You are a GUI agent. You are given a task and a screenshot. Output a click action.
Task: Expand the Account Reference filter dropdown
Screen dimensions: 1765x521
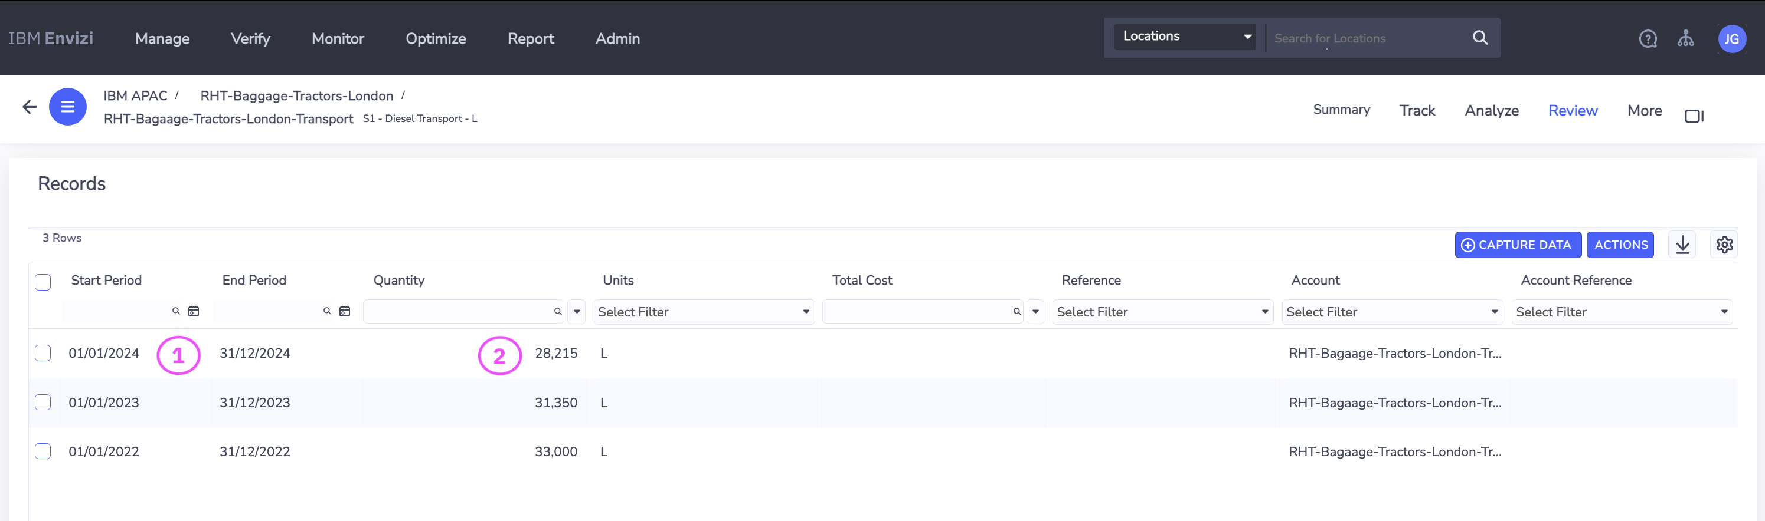click(1621, 312)
